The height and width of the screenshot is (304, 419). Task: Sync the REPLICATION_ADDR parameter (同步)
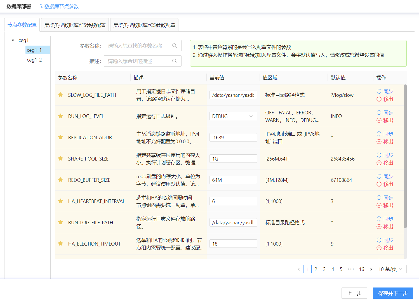coord(385,134)
